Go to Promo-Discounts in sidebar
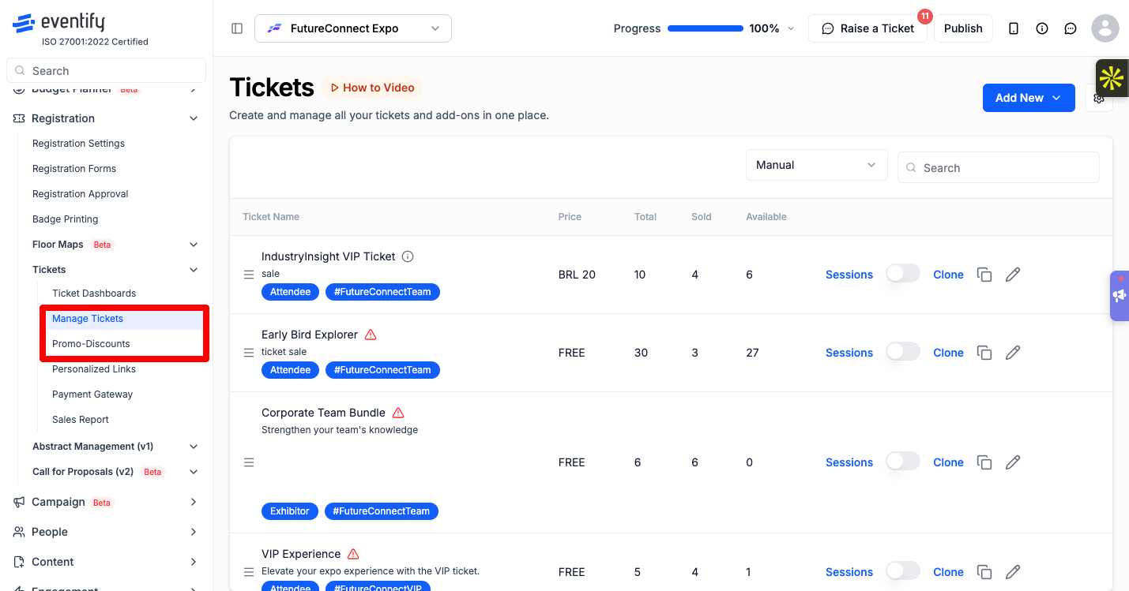 [x=91, y=344]
